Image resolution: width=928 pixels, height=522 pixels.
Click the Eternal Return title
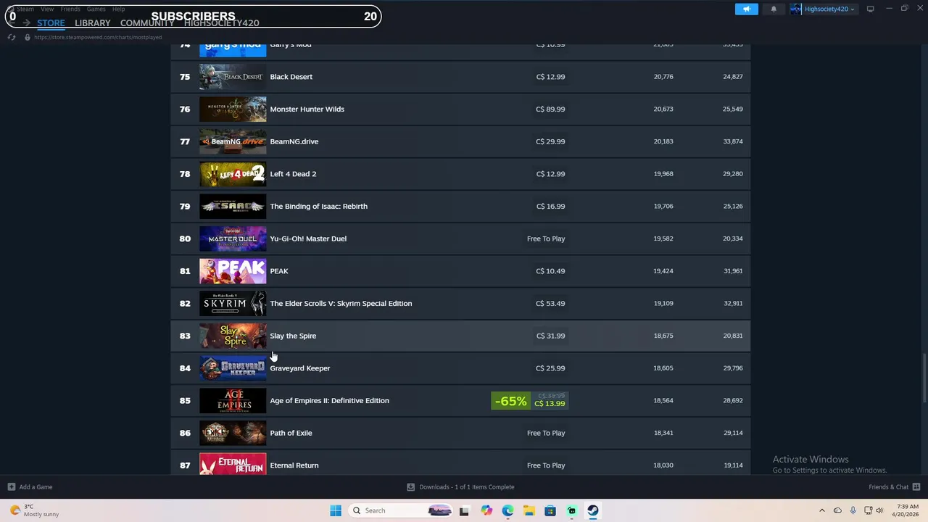point(294,465)
